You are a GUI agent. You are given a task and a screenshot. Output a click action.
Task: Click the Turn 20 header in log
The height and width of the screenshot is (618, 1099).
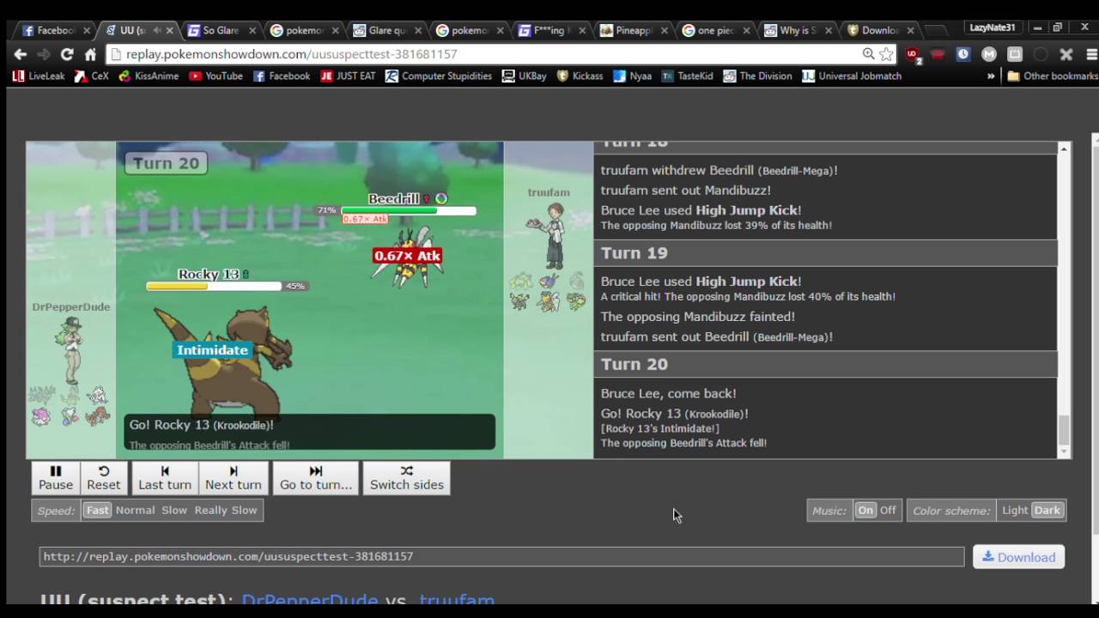coord(825,364)
